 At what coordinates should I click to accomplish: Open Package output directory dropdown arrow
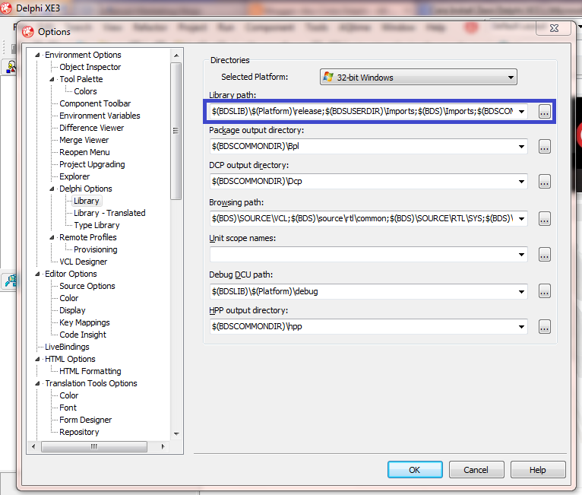pyautogui.click(x=521, y=147)
